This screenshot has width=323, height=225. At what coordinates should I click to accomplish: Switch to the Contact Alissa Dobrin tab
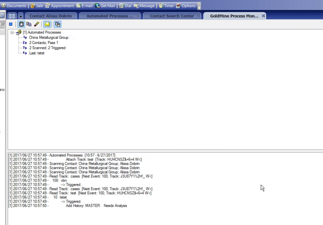50,15
